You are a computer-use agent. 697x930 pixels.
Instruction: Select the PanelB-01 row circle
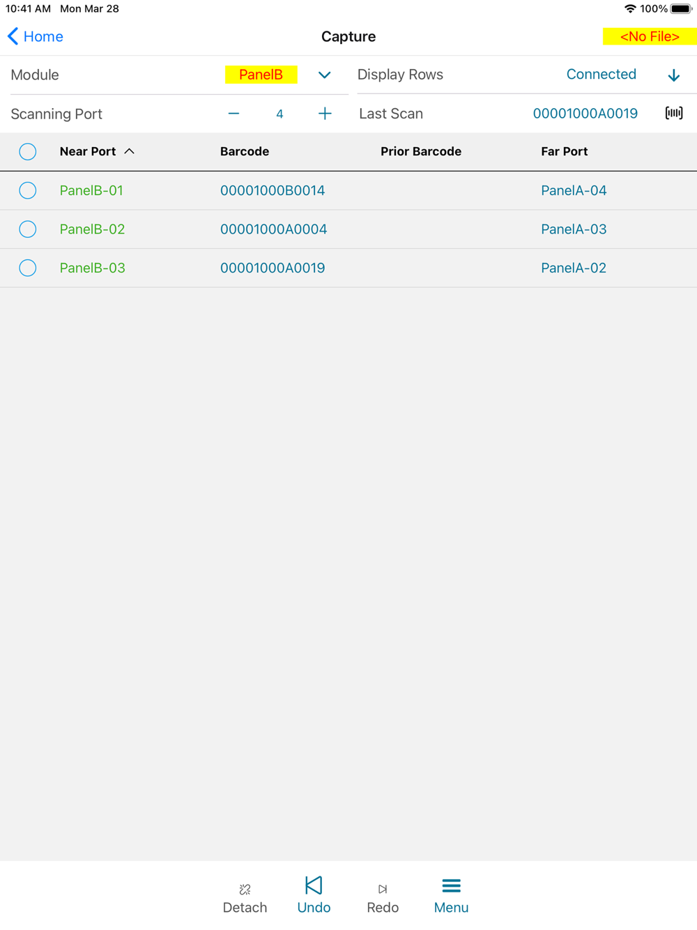28,190
